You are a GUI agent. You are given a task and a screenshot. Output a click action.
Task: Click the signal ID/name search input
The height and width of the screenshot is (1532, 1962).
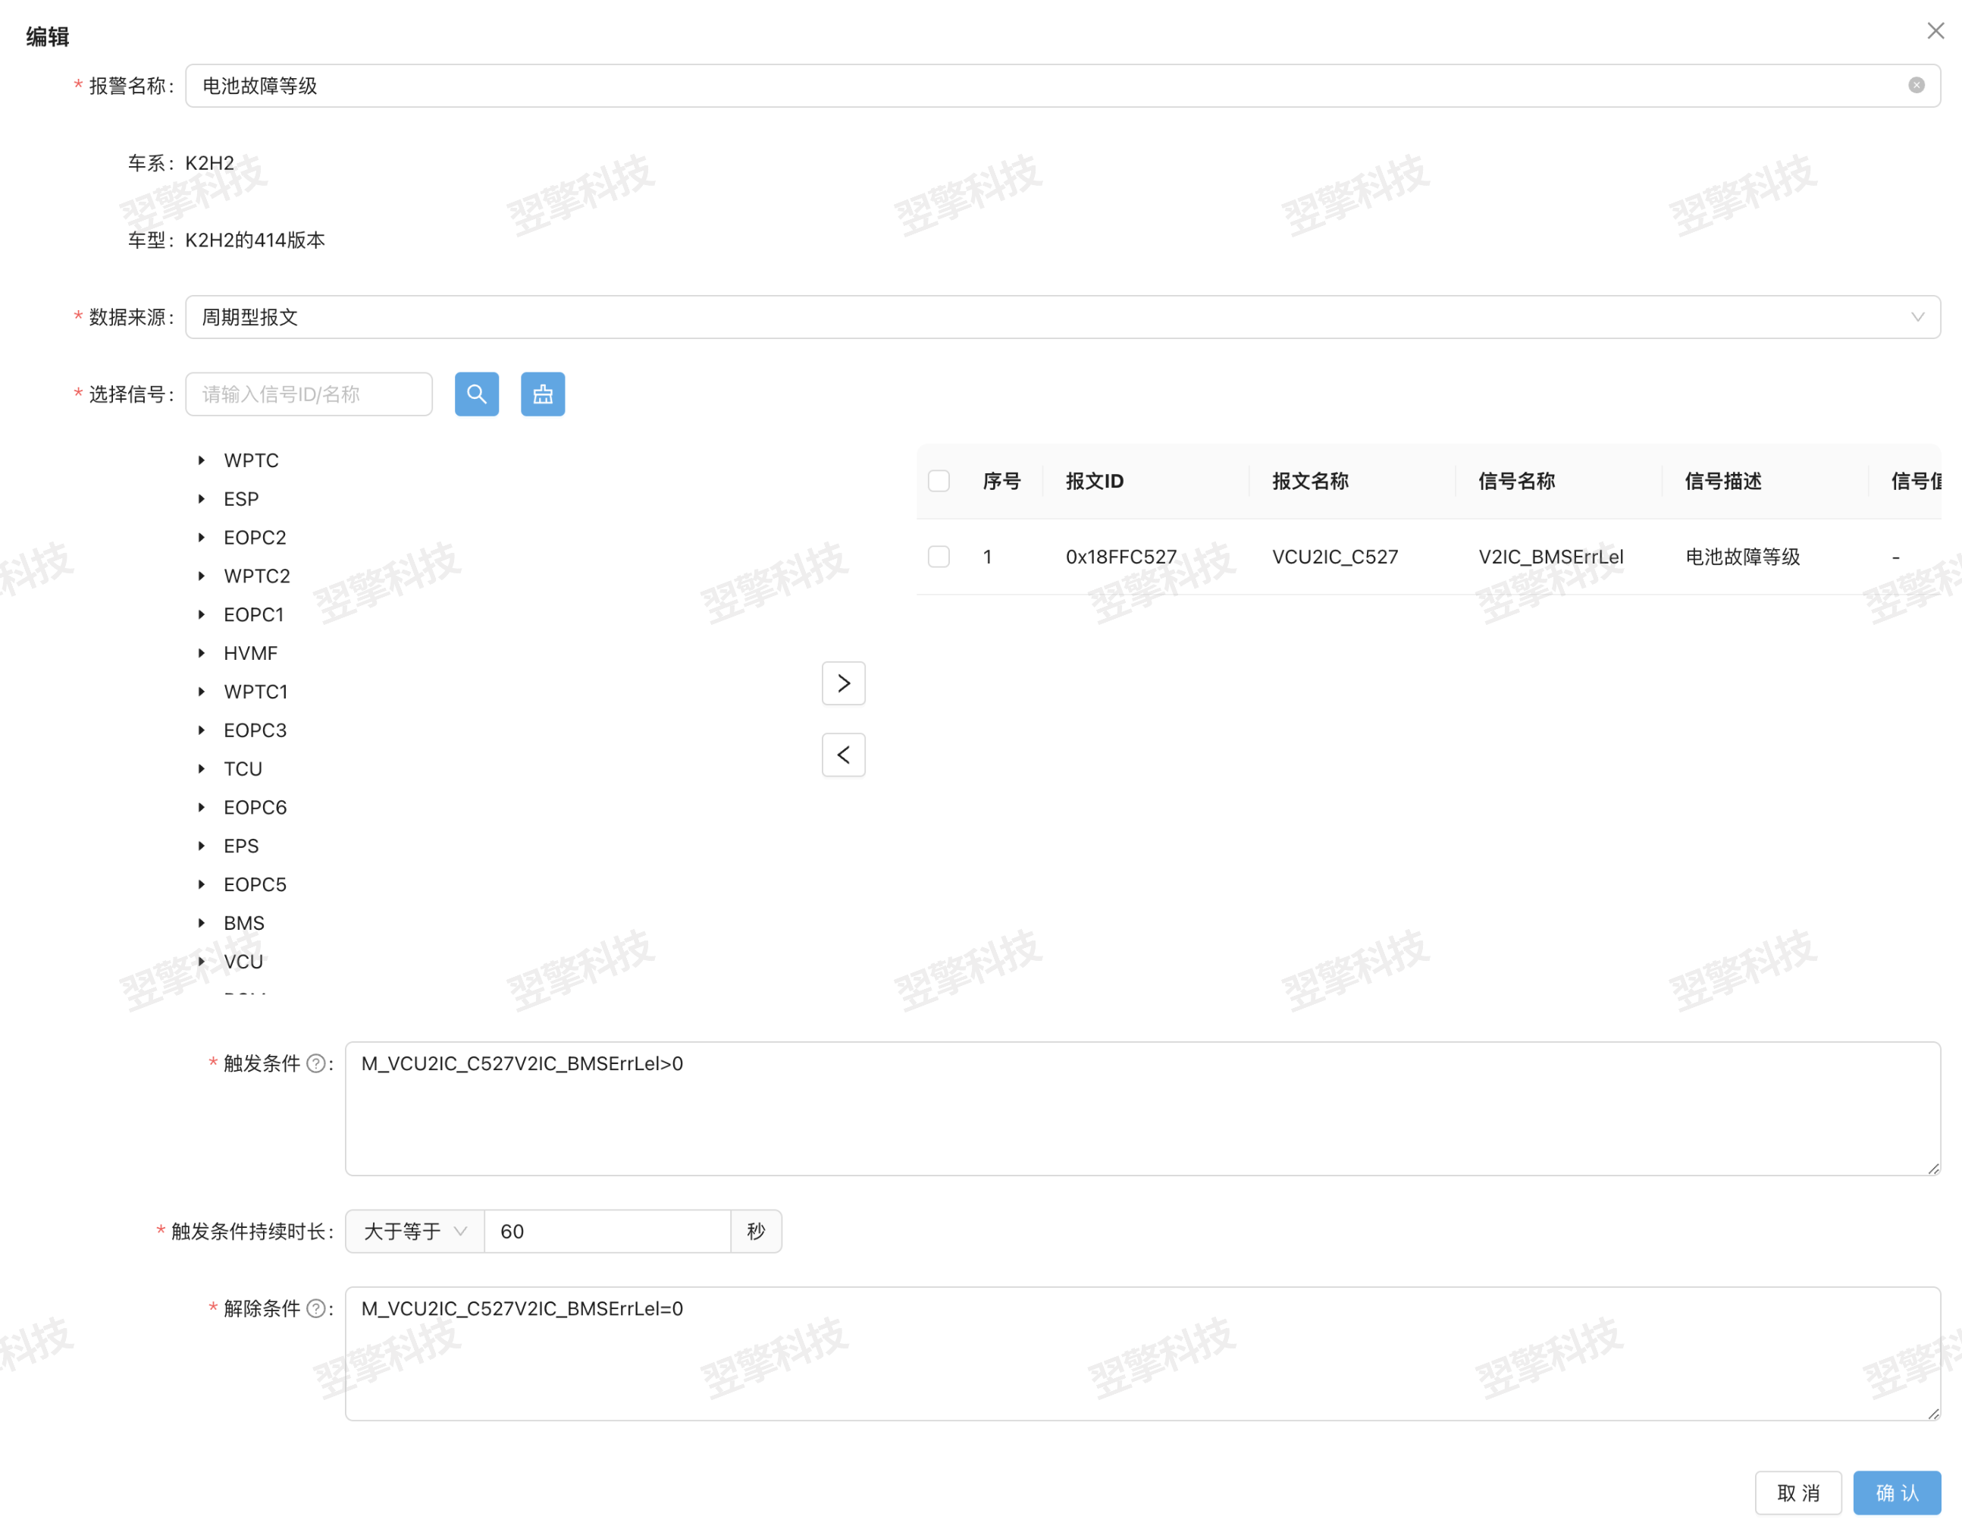pos(308,394)
